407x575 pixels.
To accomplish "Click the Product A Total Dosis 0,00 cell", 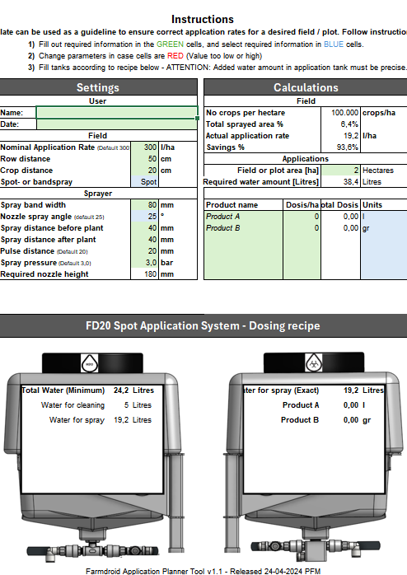I will click(x=340, y=217).
